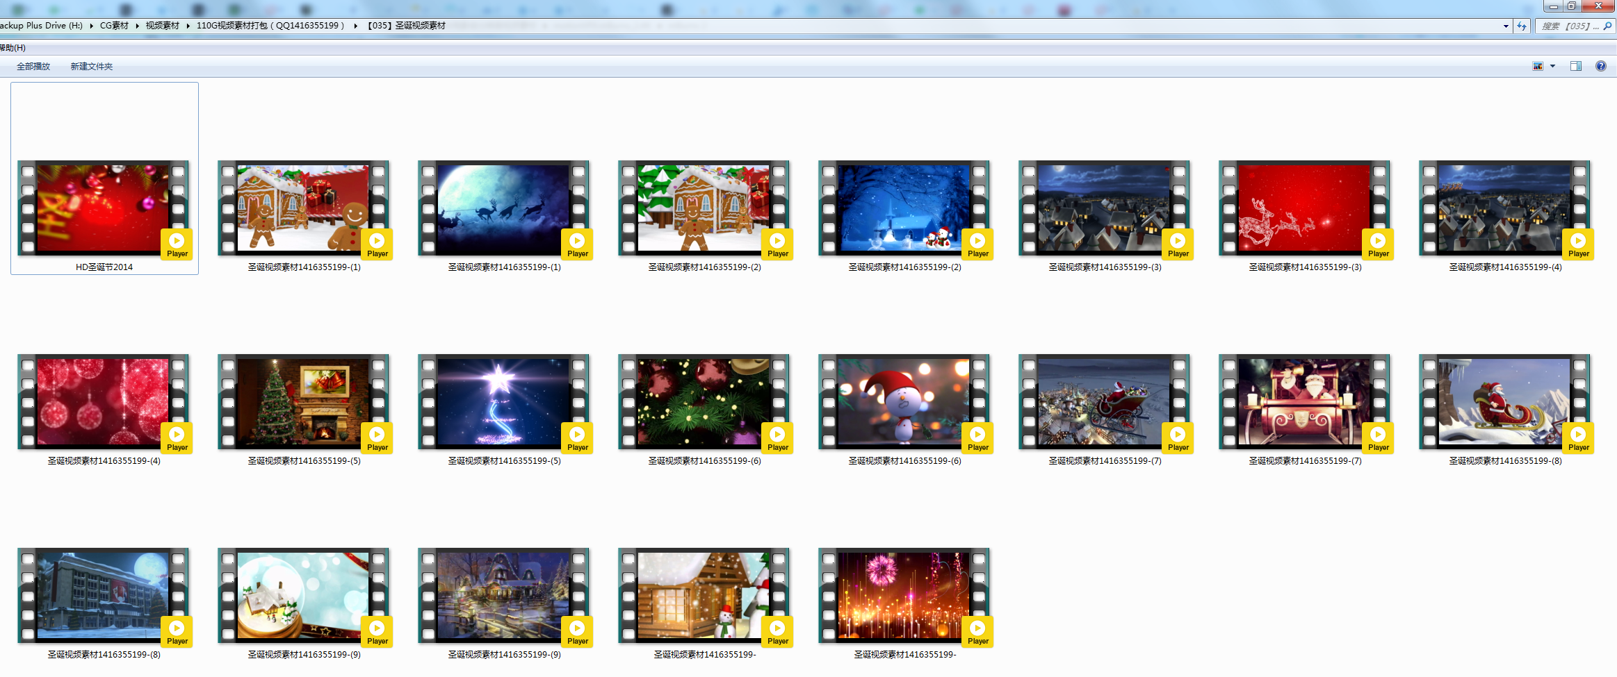Go to 110G视频素材打包 breadcrumb folder

(x=270, y=26)
